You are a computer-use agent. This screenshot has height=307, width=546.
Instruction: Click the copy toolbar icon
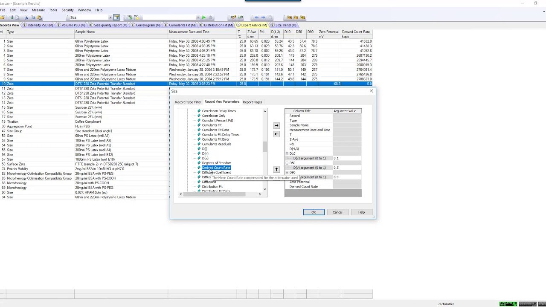coord(33,17)
